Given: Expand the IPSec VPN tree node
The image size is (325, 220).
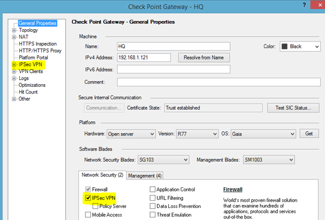Looking at the screenshot, I should (14, 64).
